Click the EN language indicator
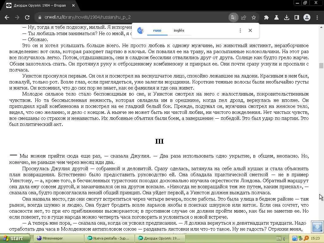 pos(278,239)
